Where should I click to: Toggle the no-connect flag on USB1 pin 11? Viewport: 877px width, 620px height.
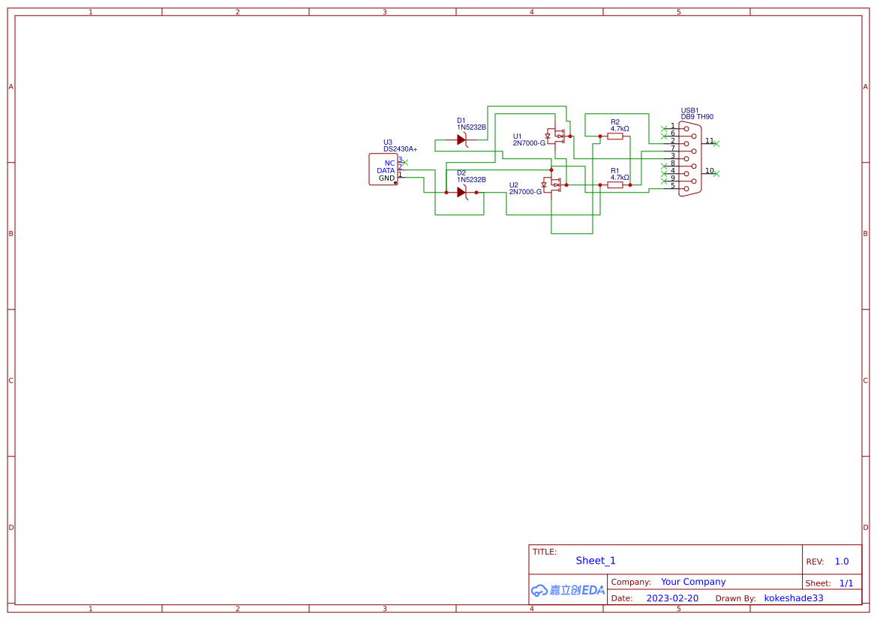716,144
